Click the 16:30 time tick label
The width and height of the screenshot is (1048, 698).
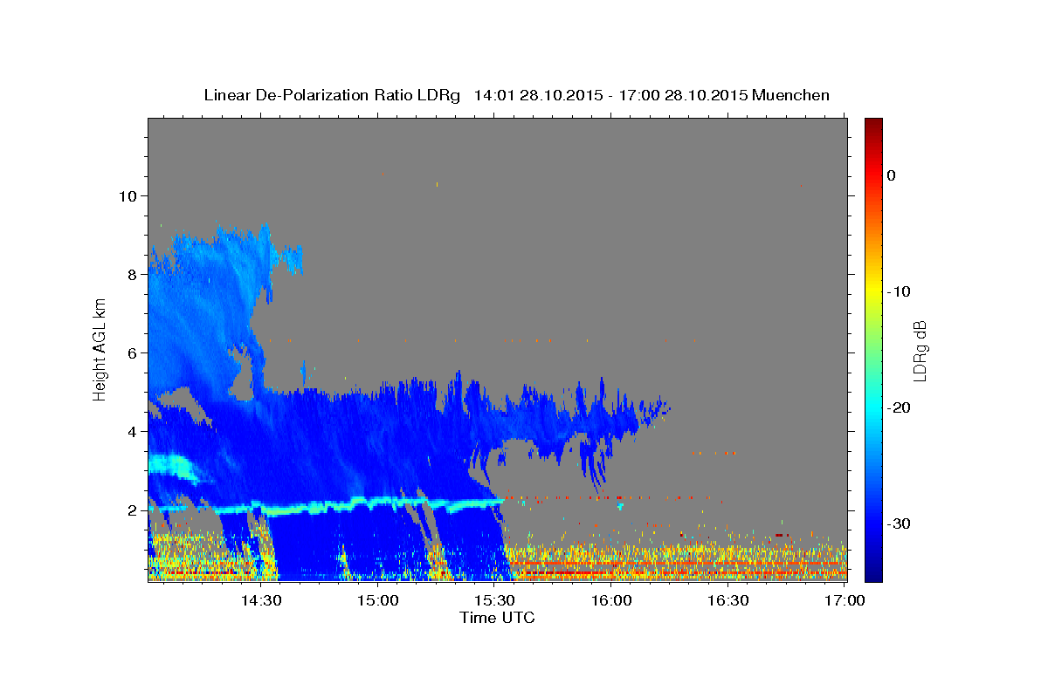pos(727,601)
